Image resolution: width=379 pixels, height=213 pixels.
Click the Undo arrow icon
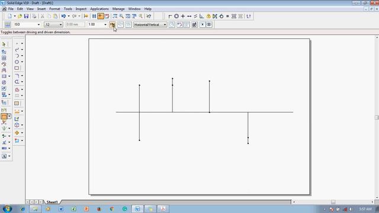pyautogui.click(x=63, y=16)
